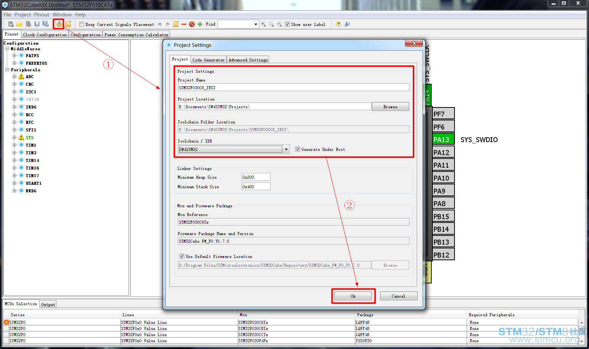Open Project Settings via the gear toolbar icon
This screenshot has height=349, width=589.
coord(59,24)
